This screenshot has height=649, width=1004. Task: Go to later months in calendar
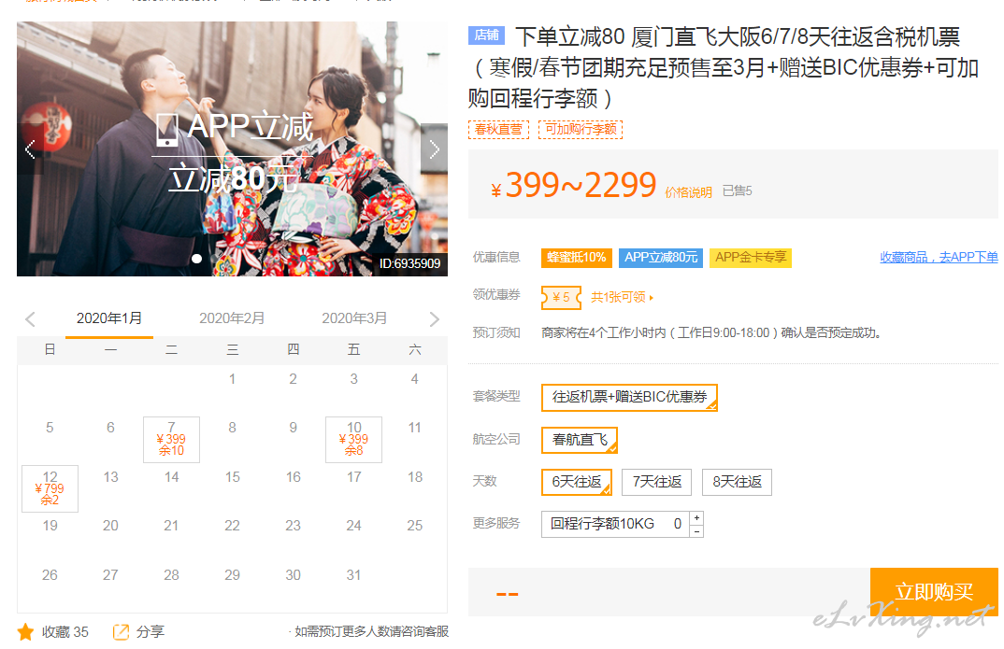[x=434, y=319]
